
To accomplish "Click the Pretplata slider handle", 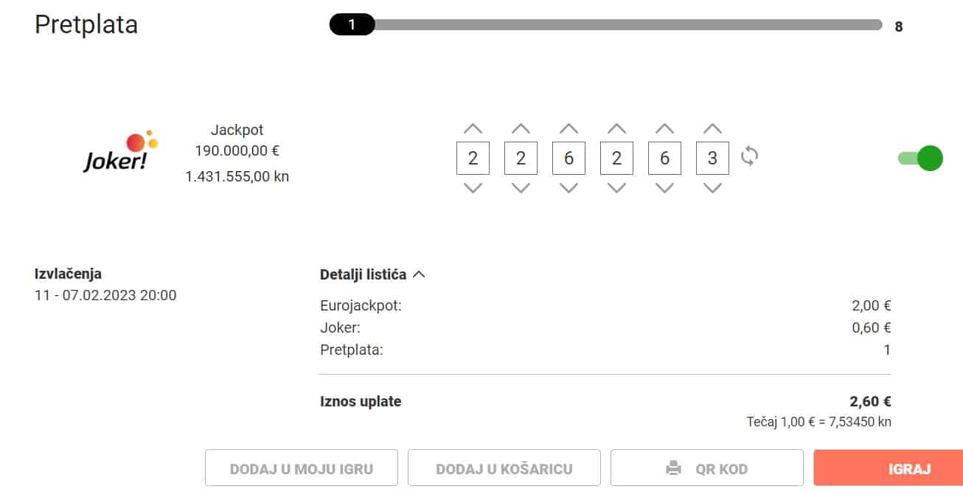I will point(352,25).
